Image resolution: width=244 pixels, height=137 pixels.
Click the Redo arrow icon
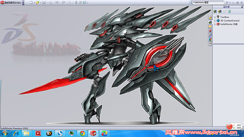[63, 2]
